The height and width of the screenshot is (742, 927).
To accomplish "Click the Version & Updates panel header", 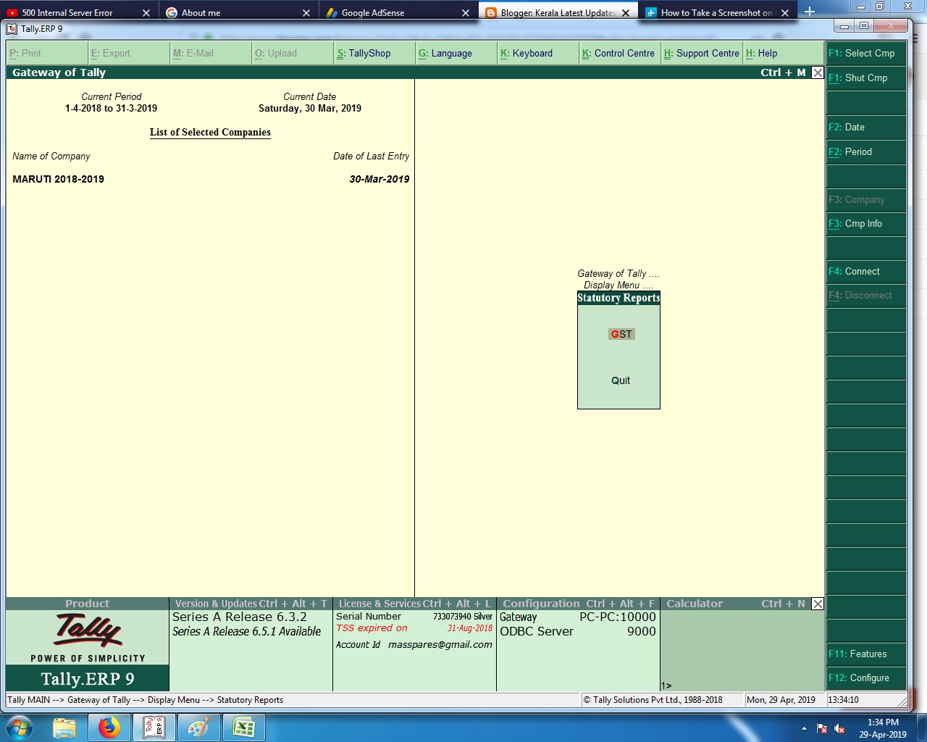I will coord(251,604).
